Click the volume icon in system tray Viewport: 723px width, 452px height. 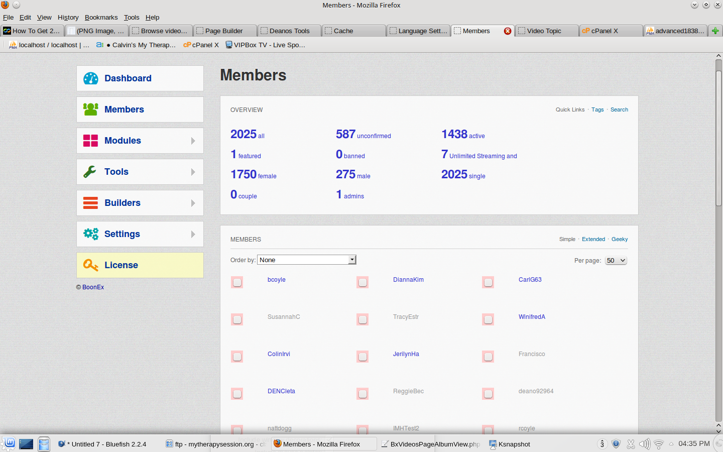pos(645,444)
